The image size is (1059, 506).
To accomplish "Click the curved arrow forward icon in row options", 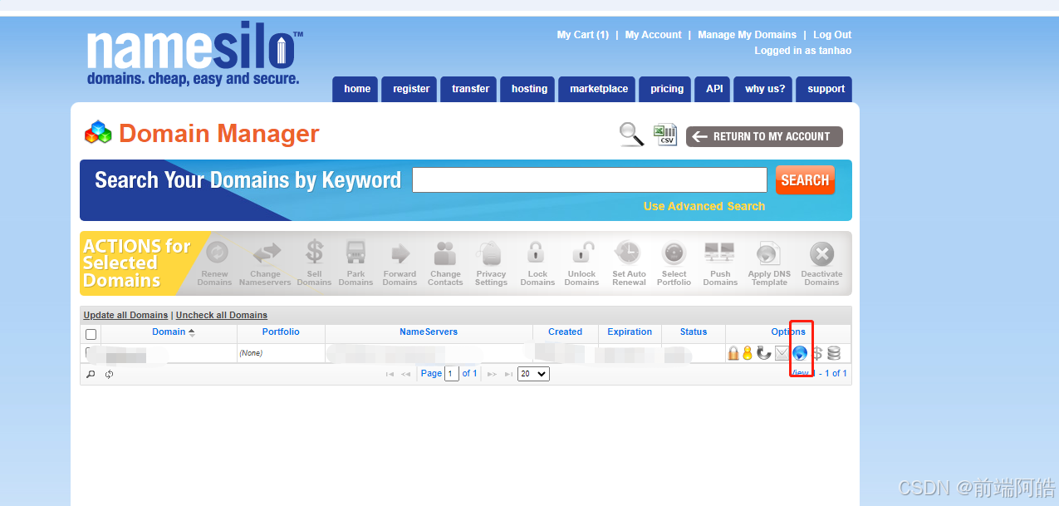I will tap(764, 353).
